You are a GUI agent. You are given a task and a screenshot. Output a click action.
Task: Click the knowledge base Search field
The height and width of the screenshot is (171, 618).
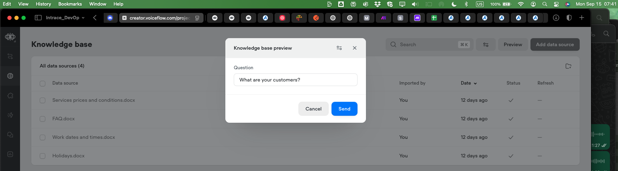click(x=430, y=44)
